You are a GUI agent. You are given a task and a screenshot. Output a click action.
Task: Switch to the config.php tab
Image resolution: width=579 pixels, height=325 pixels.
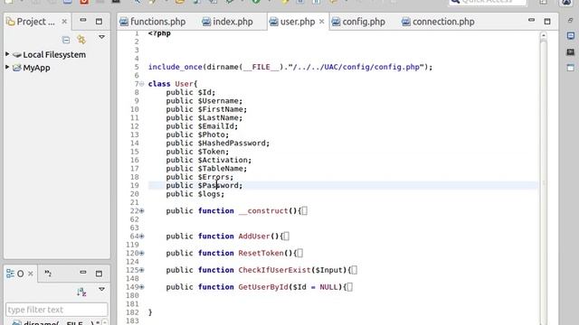point(364,22)
